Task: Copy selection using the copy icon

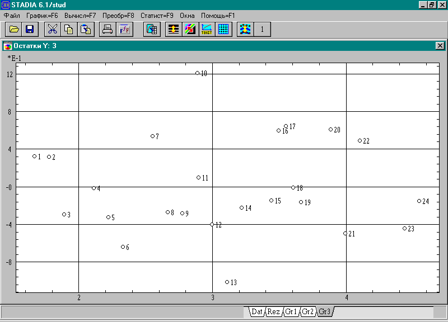Action: [69, 29]
